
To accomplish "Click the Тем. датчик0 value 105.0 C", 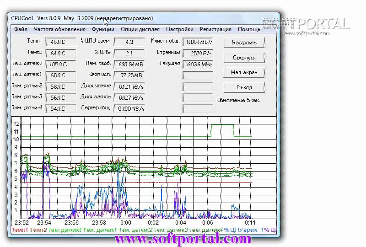I will tap(60, 64).
